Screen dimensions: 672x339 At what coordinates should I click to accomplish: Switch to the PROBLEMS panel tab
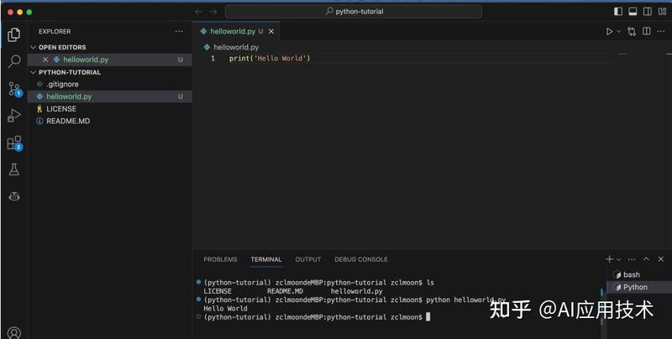220,259
